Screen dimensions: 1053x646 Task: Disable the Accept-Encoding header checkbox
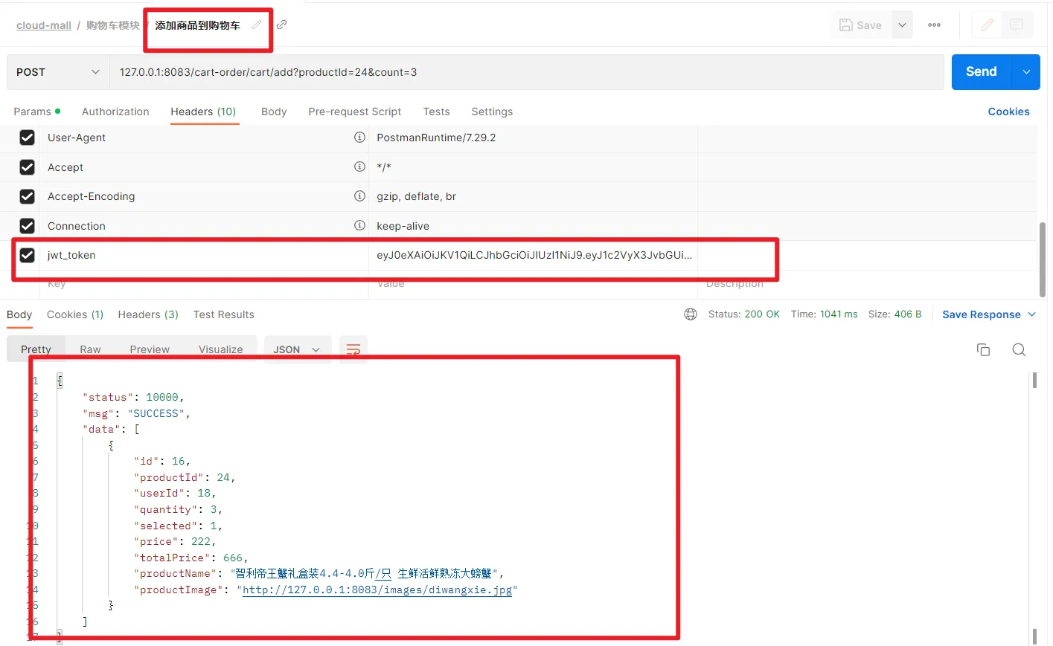pos(28,196)
